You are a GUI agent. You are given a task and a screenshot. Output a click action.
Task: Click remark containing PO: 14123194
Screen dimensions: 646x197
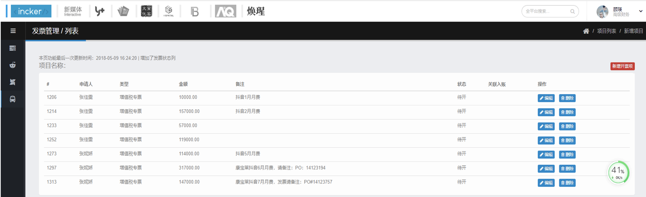pyautogui.click(x=280, y=168)
